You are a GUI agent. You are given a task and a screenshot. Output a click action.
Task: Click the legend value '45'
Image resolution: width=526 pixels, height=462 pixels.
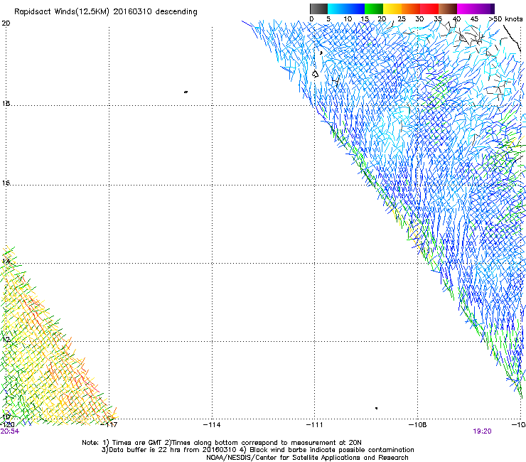(474, 19)
